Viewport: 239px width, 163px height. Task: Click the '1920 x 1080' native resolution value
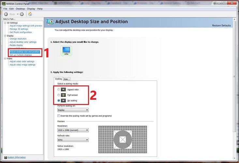63,149
